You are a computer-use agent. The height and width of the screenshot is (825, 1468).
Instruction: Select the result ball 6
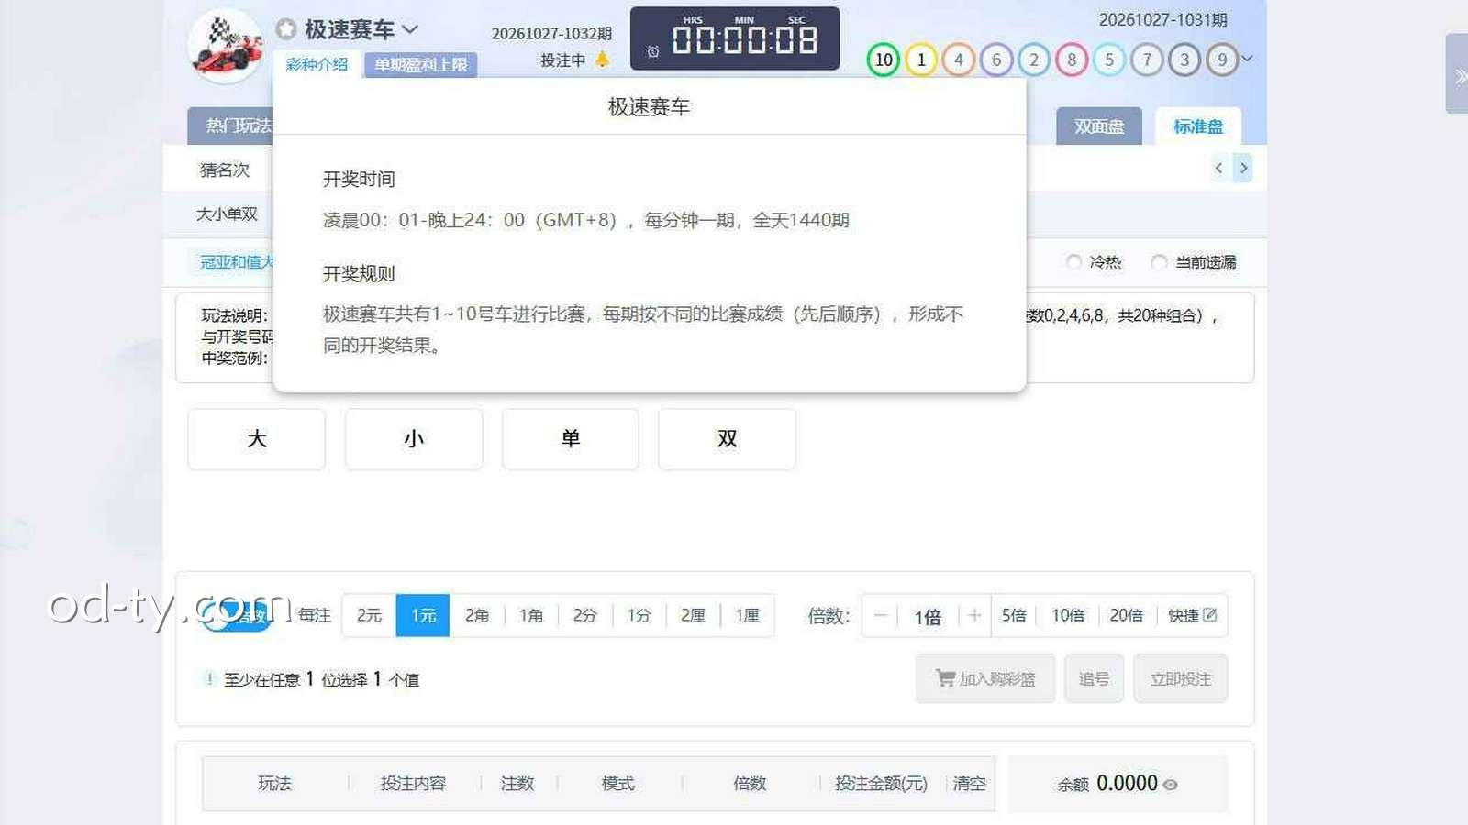pos(996,60)
